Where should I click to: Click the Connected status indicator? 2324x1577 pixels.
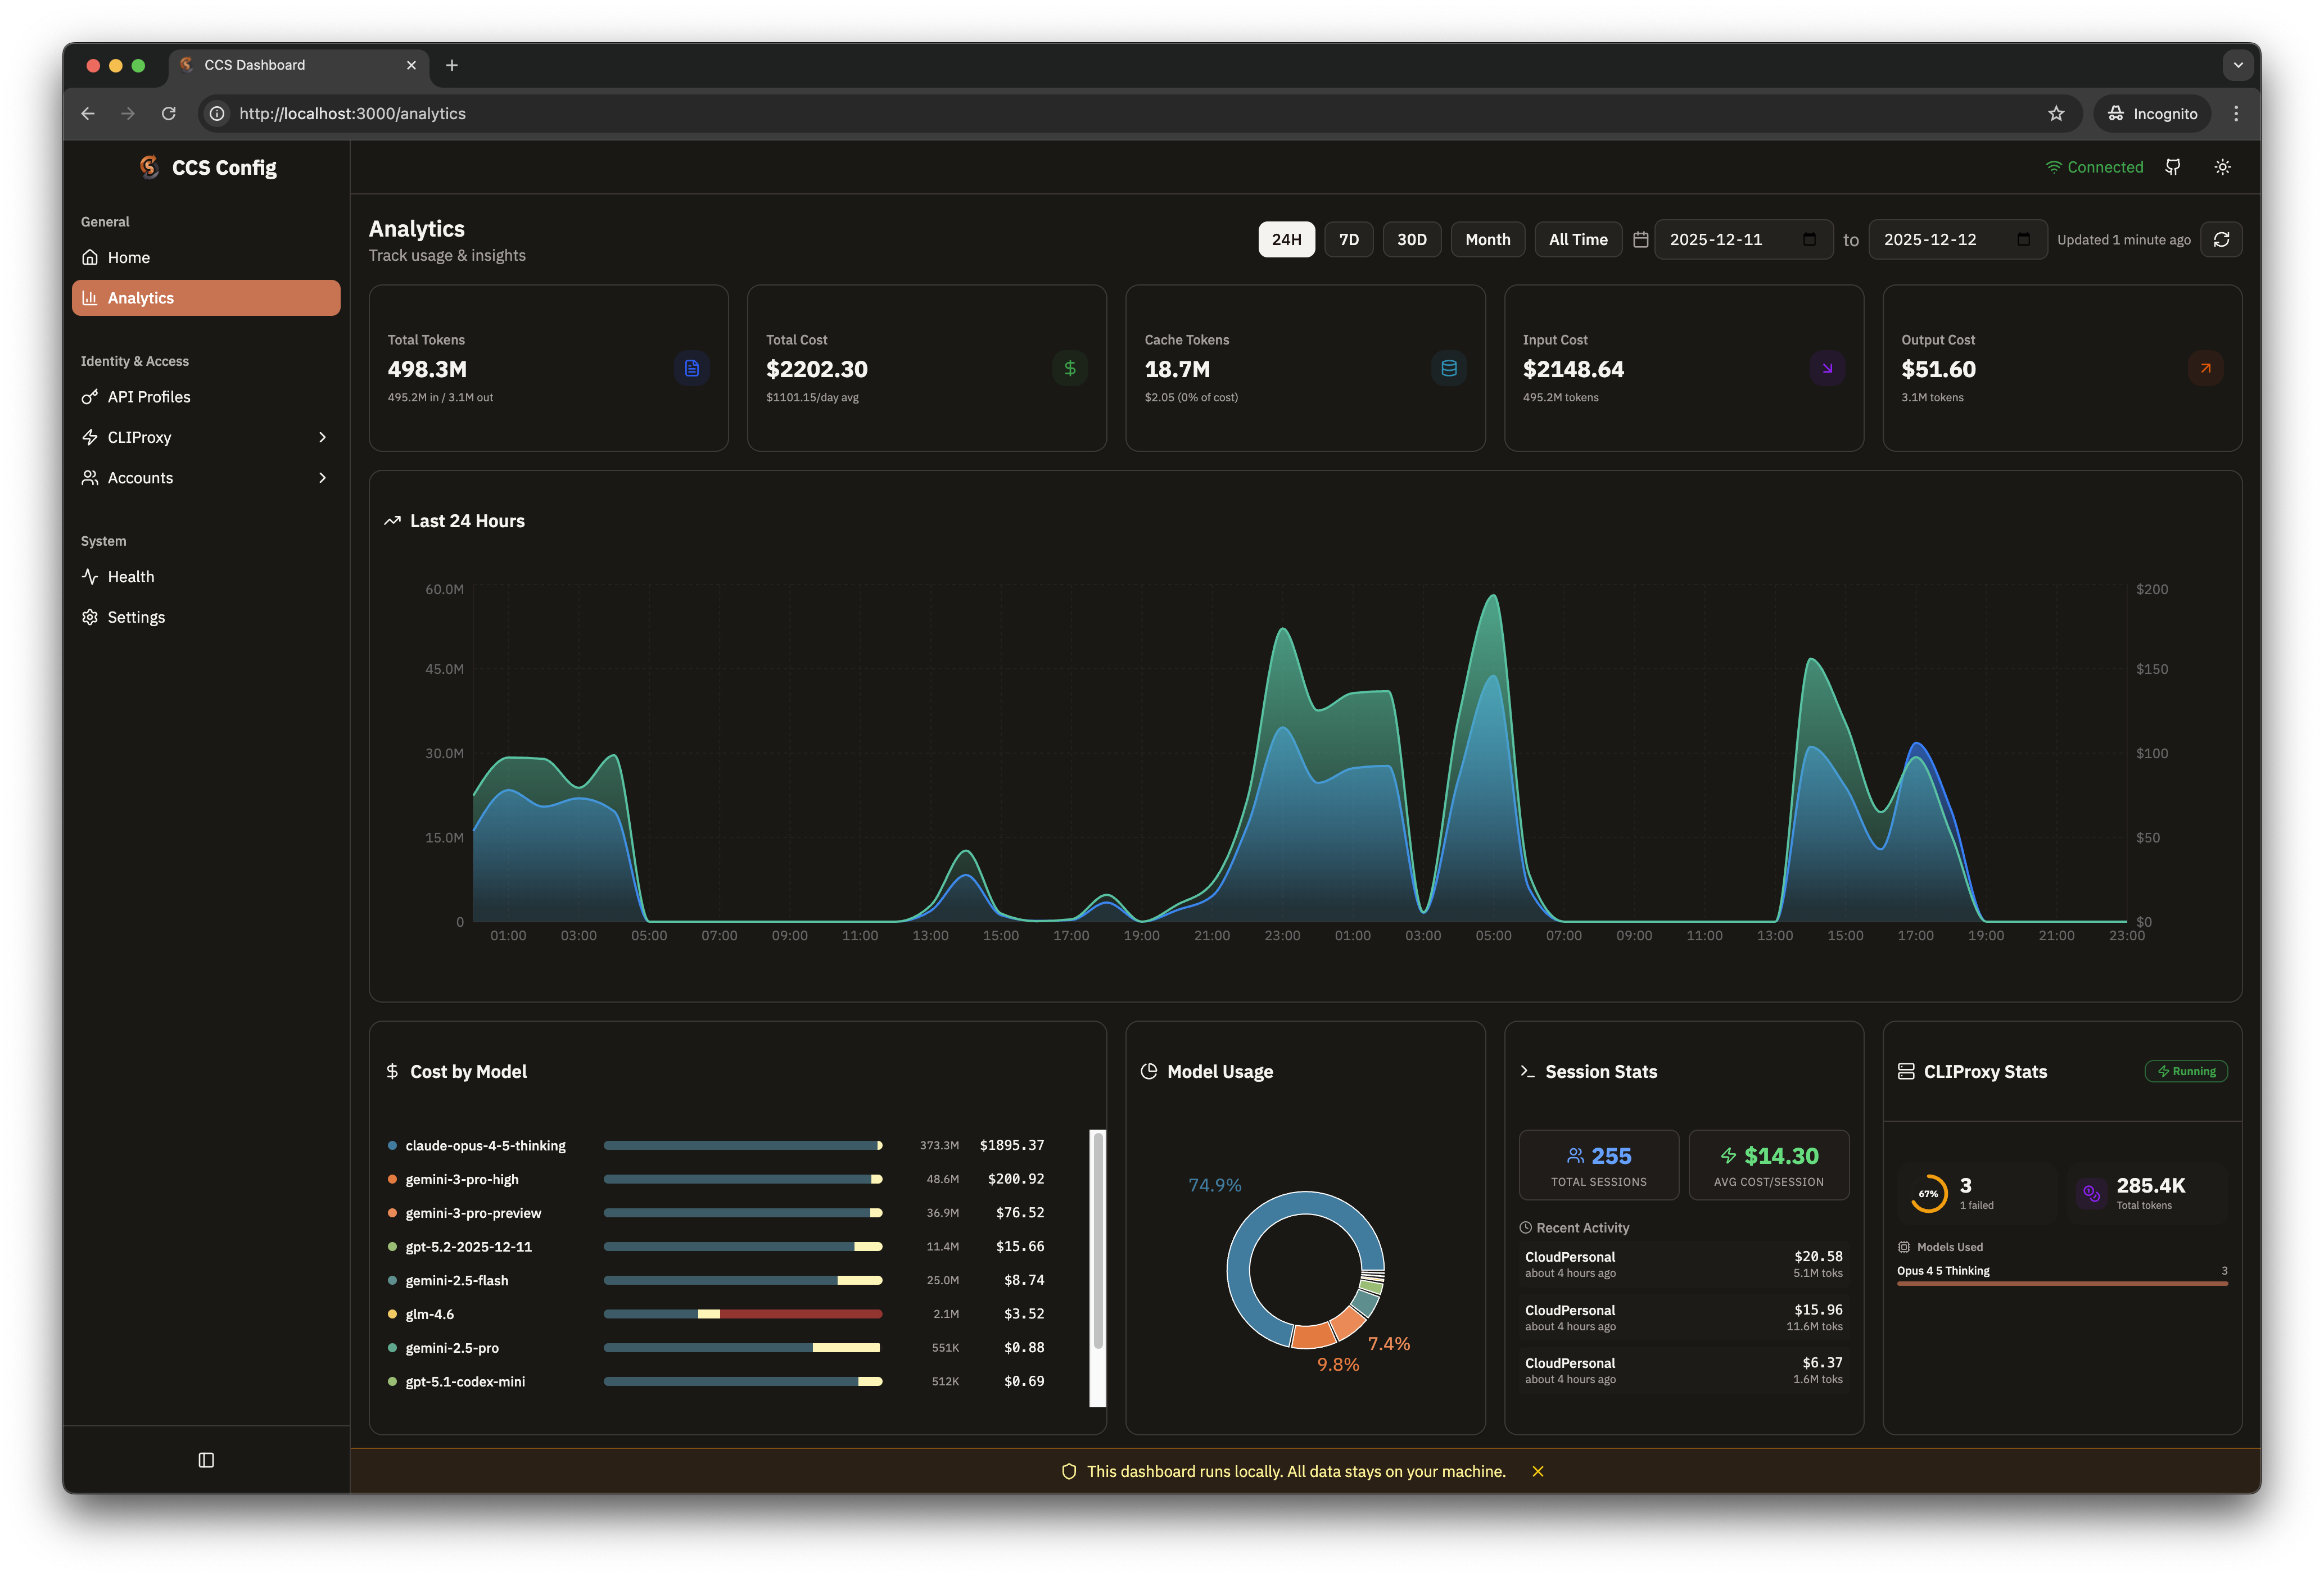coord(2094,167)
